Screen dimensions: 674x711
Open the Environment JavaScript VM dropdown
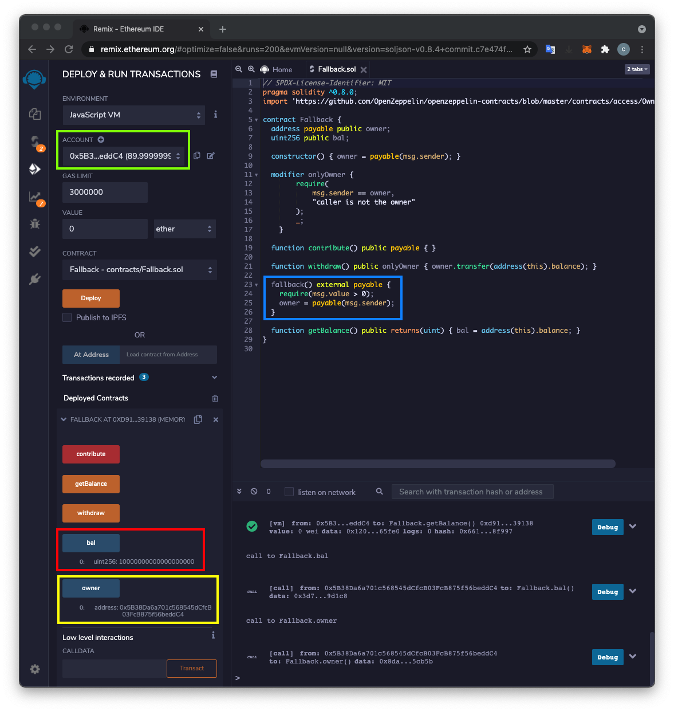(x=133, y=115)
